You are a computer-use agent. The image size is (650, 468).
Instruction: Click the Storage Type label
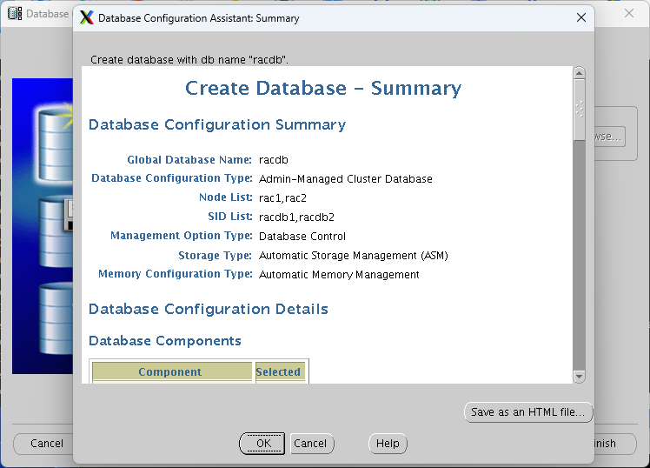(x=216, y=255)
